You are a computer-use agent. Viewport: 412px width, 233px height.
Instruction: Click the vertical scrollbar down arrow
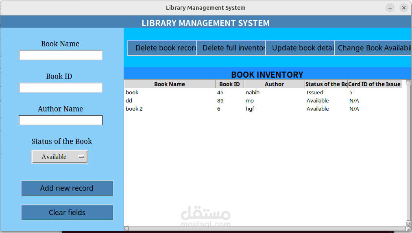pos(409,224)
